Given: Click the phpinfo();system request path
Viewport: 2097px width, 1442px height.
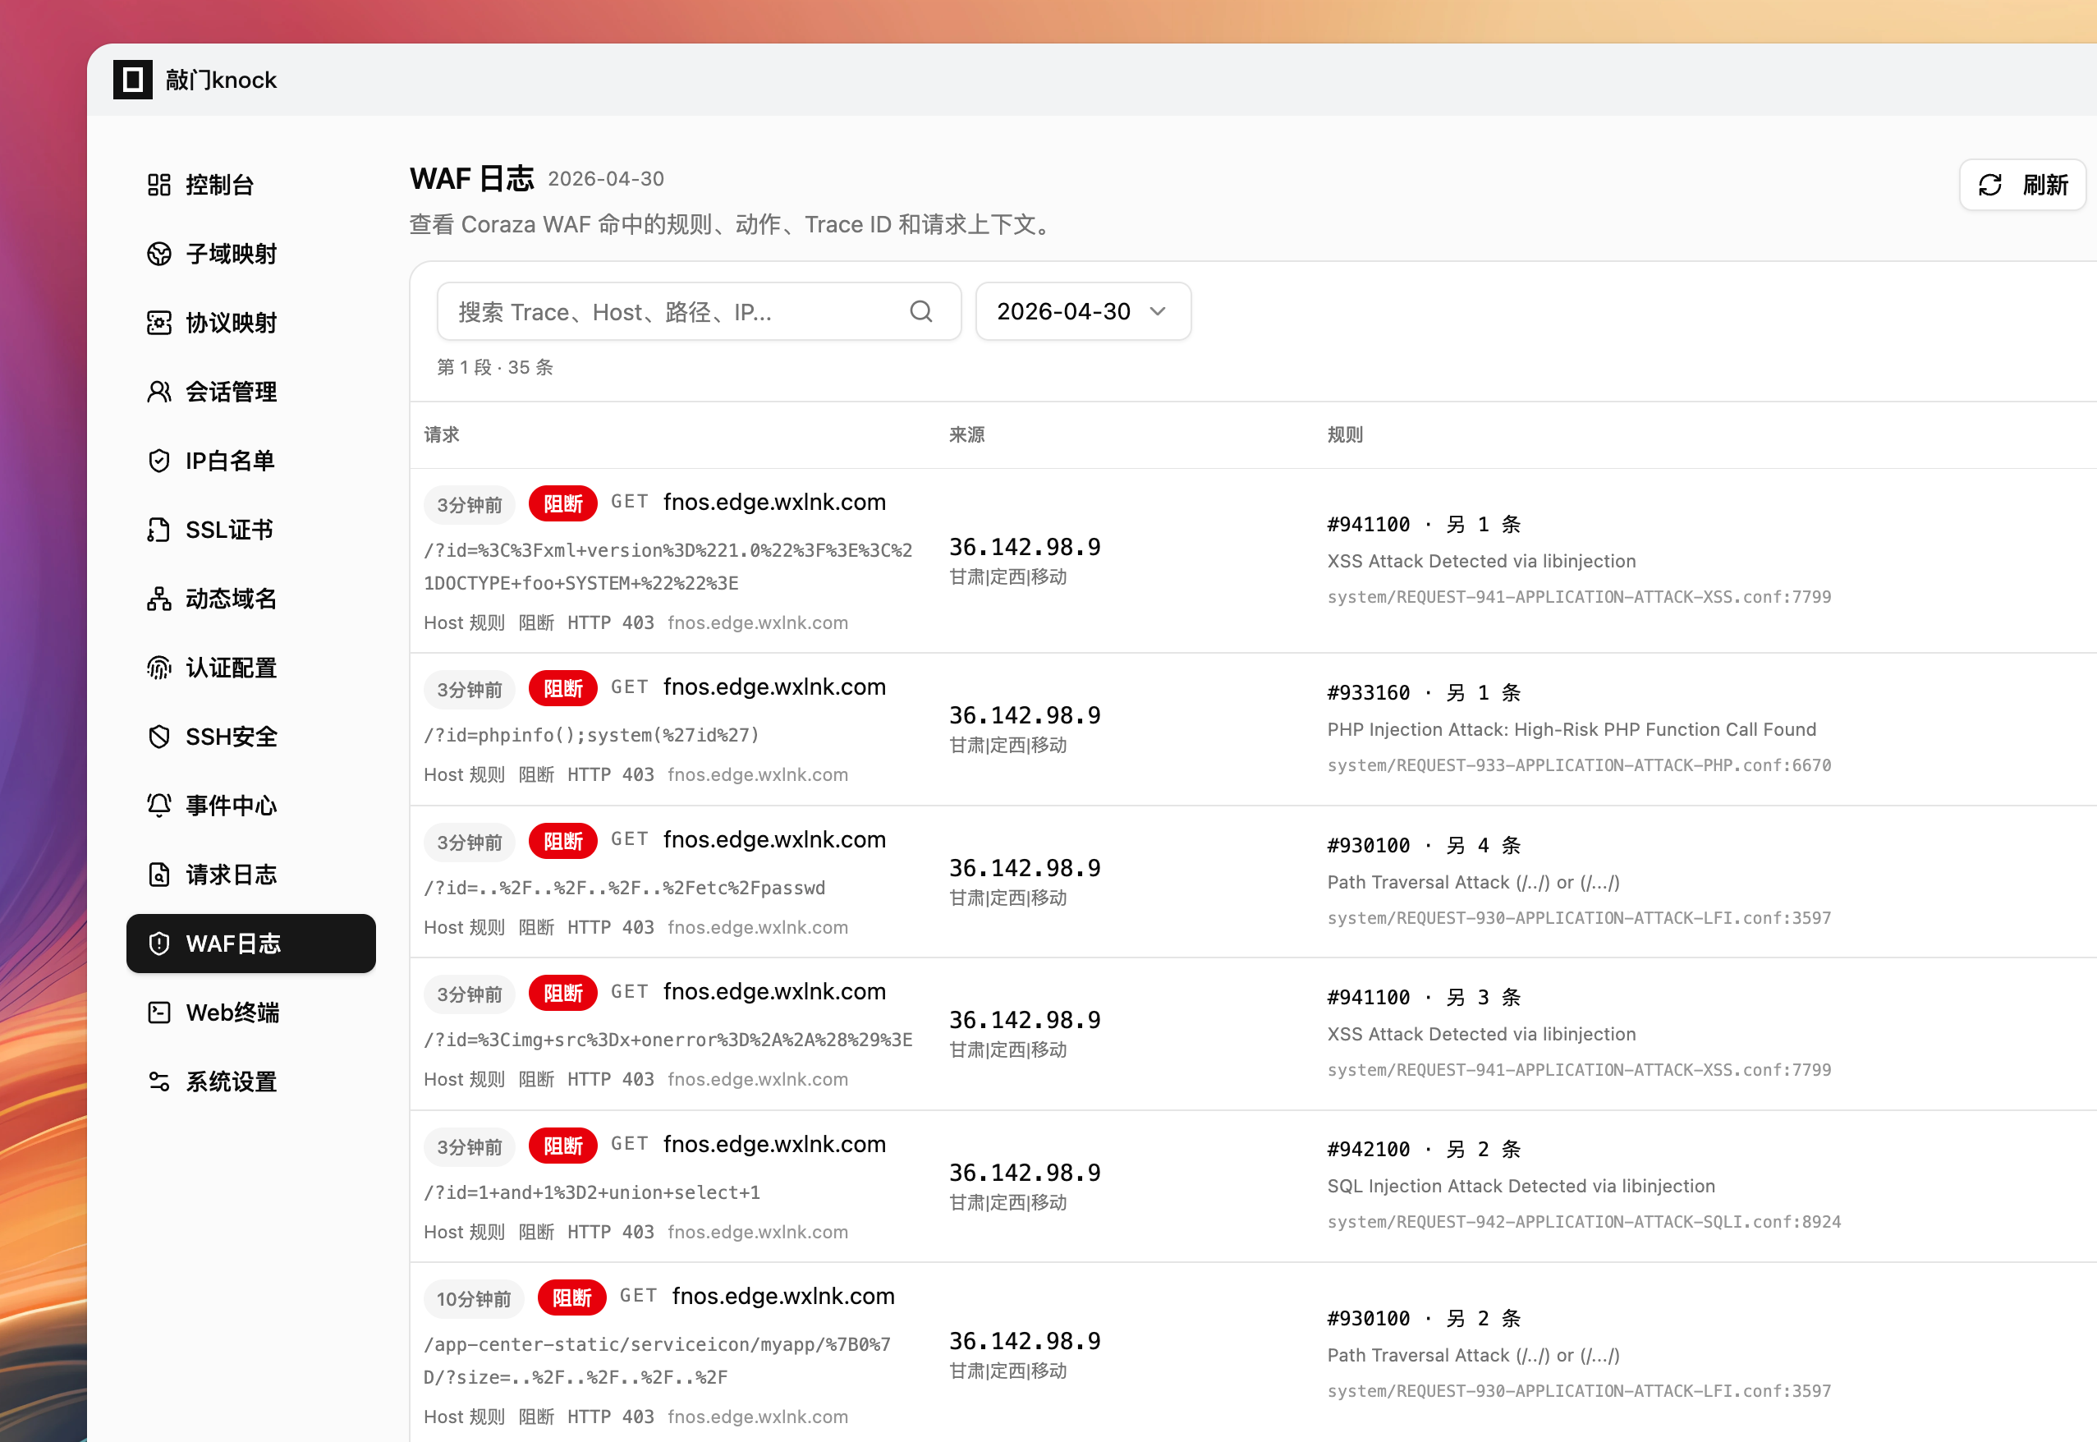Looking at the screenshot, I should pos(591,736).
